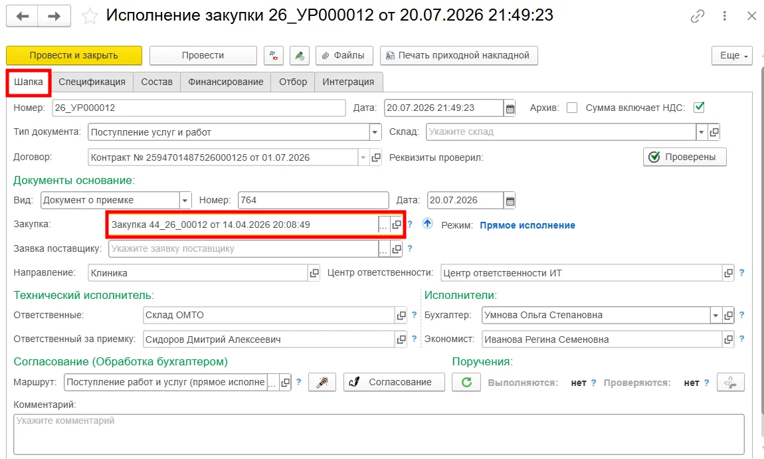Image resolution: width=764 pixels, height=459 pixels.
Task: Click the Заявка поставщику input field
Action: [x=243, y=249]
